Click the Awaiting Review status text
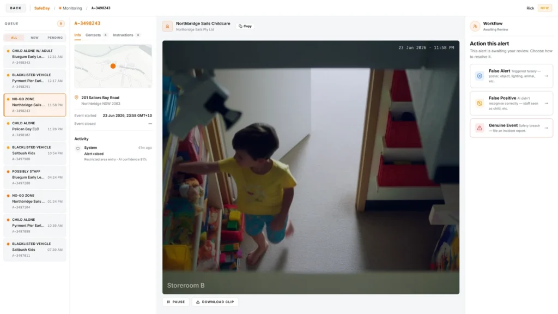Image resolution: width=558 pixels, height=314 pixels. 495,30
